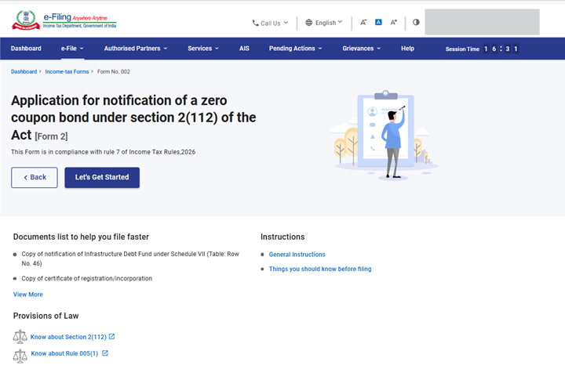Click the Let's Get Started button
565x369 pixels.
[x=102, y=177]
